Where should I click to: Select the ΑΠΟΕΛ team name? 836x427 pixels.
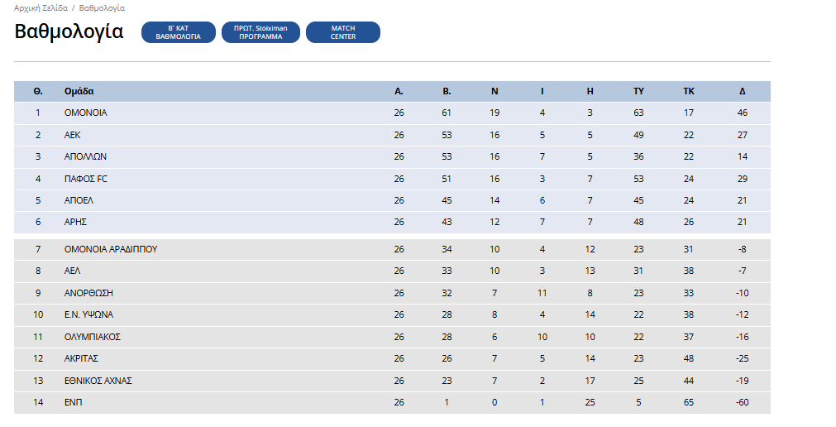point(79,199)
